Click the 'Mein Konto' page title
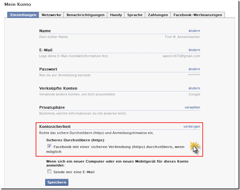Viewport: 240px width, 190px height. tap(18, 4)
